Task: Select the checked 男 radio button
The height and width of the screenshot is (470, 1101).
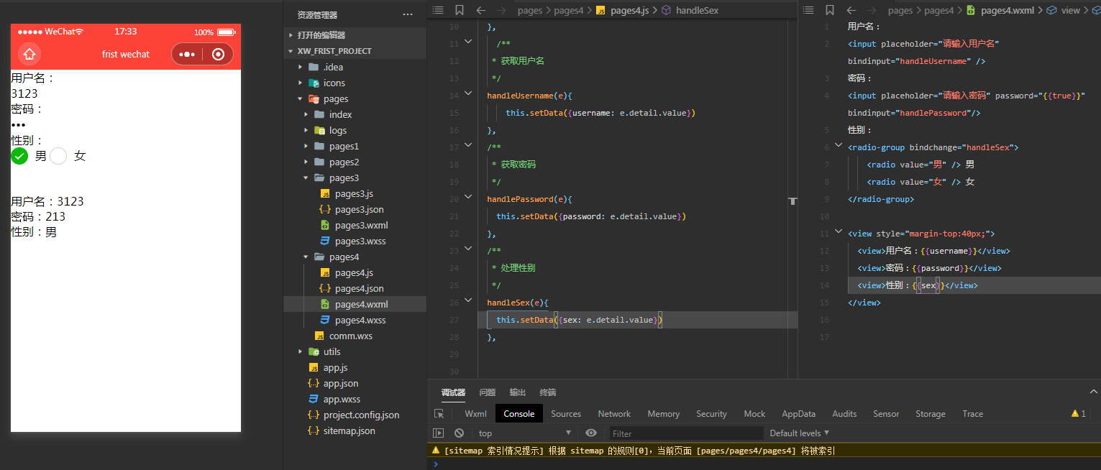Action: (x=19, y=156)
